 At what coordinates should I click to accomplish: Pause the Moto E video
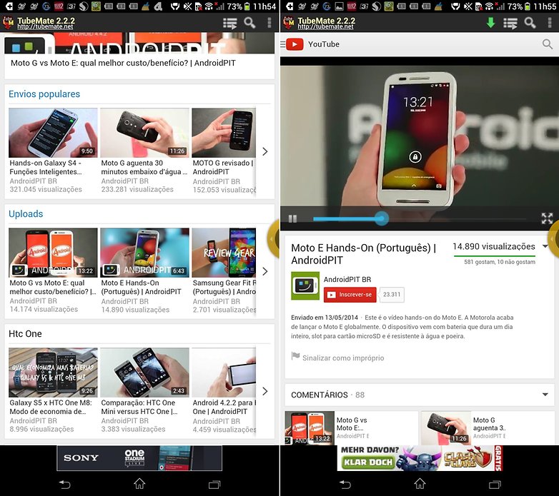click(292, 218)
